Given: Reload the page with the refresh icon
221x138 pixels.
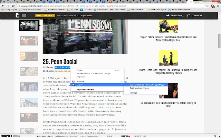Looking at the screenshot, I should pos(13,6).
